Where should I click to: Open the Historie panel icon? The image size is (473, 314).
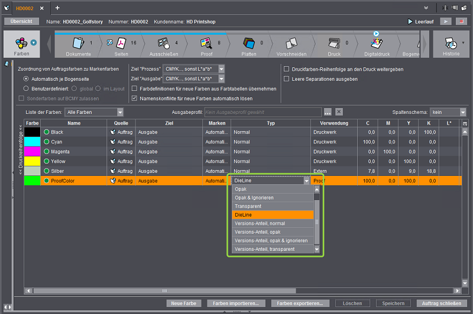[451, 44]
